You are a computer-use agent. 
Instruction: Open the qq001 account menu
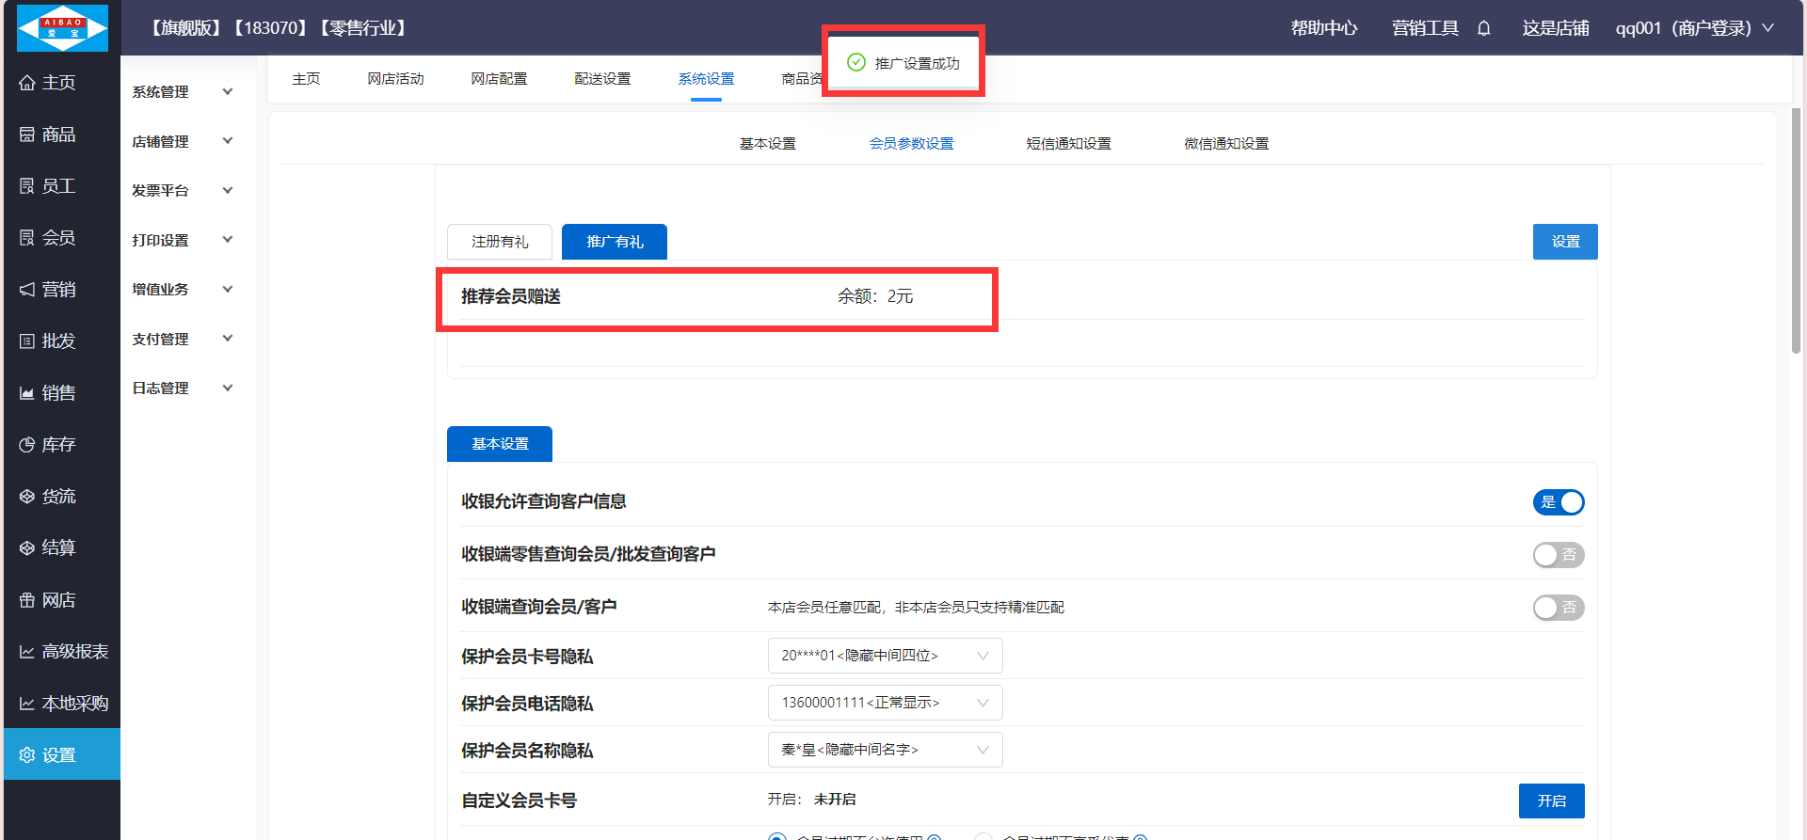coord(1694,28)
